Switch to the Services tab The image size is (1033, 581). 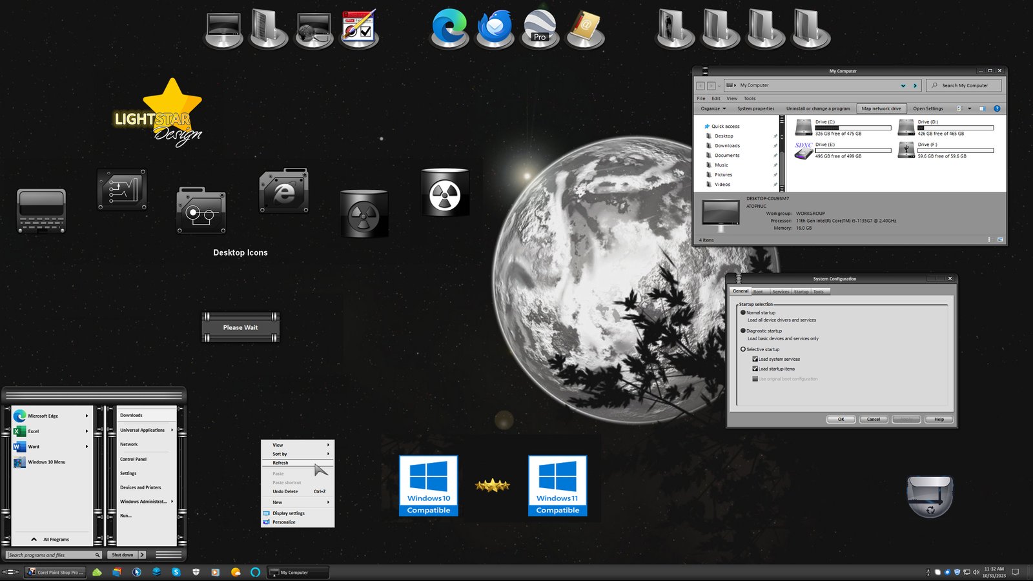point(781,292)
